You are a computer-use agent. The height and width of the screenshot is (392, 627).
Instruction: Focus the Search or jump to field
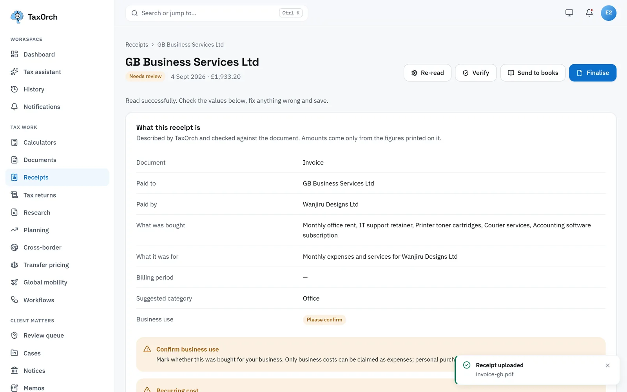[x=217, y=13]
